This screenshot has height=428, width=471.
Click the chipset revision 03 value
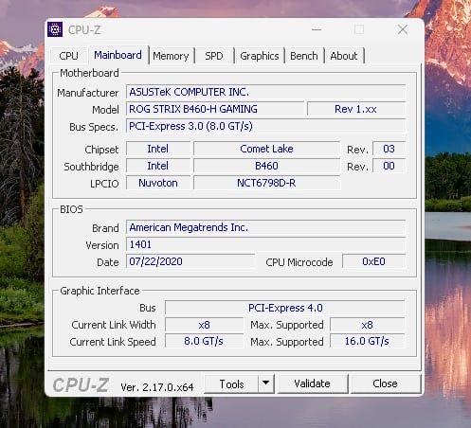(x=389, y=149)
